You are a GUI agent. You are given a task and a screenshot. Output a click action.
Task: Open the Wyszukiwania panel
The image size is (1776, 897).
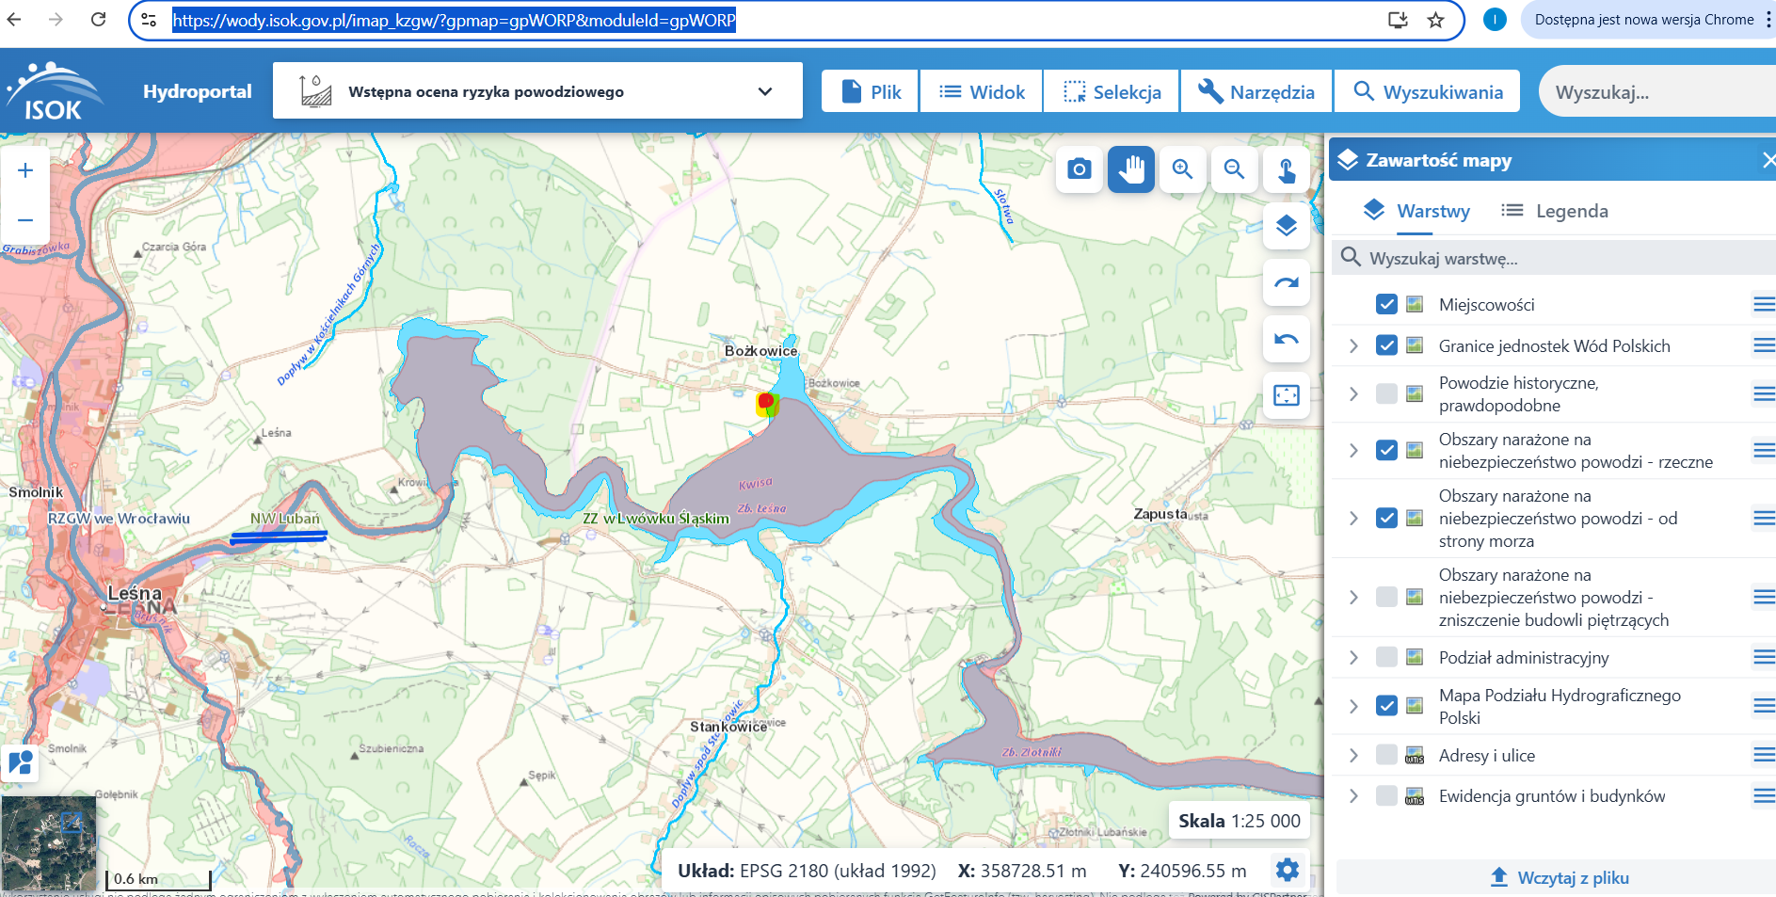1427,90
